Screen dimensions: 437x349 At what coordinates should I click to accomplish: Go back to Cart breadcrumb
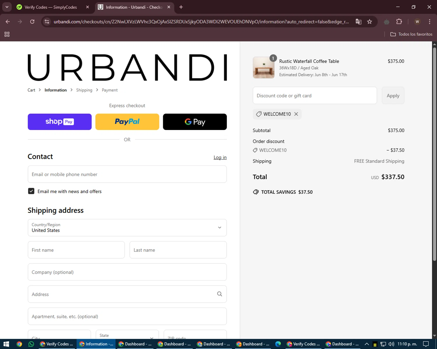pos(31,90)
